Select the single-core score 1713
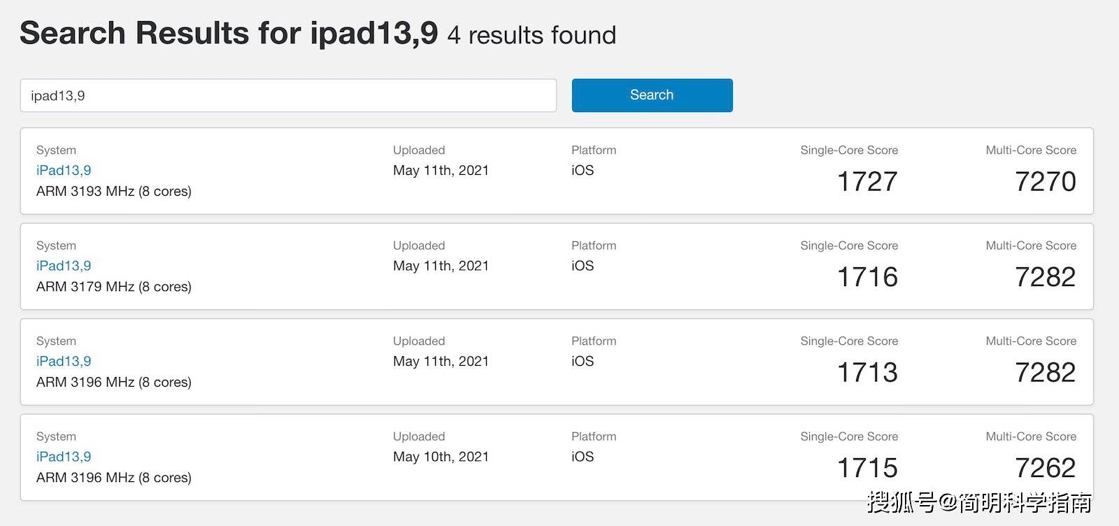The width and height of the screenshot is (1119, 526). (867, 373)
